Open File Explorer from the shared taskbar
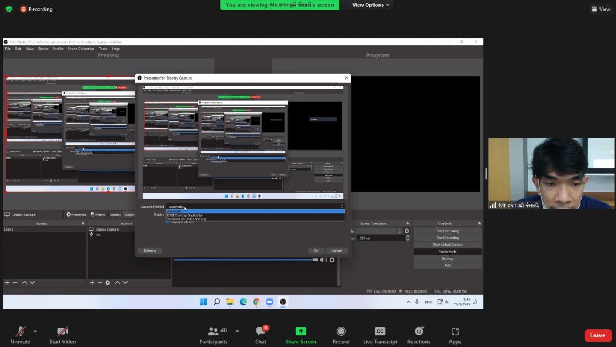 point(230,302)
